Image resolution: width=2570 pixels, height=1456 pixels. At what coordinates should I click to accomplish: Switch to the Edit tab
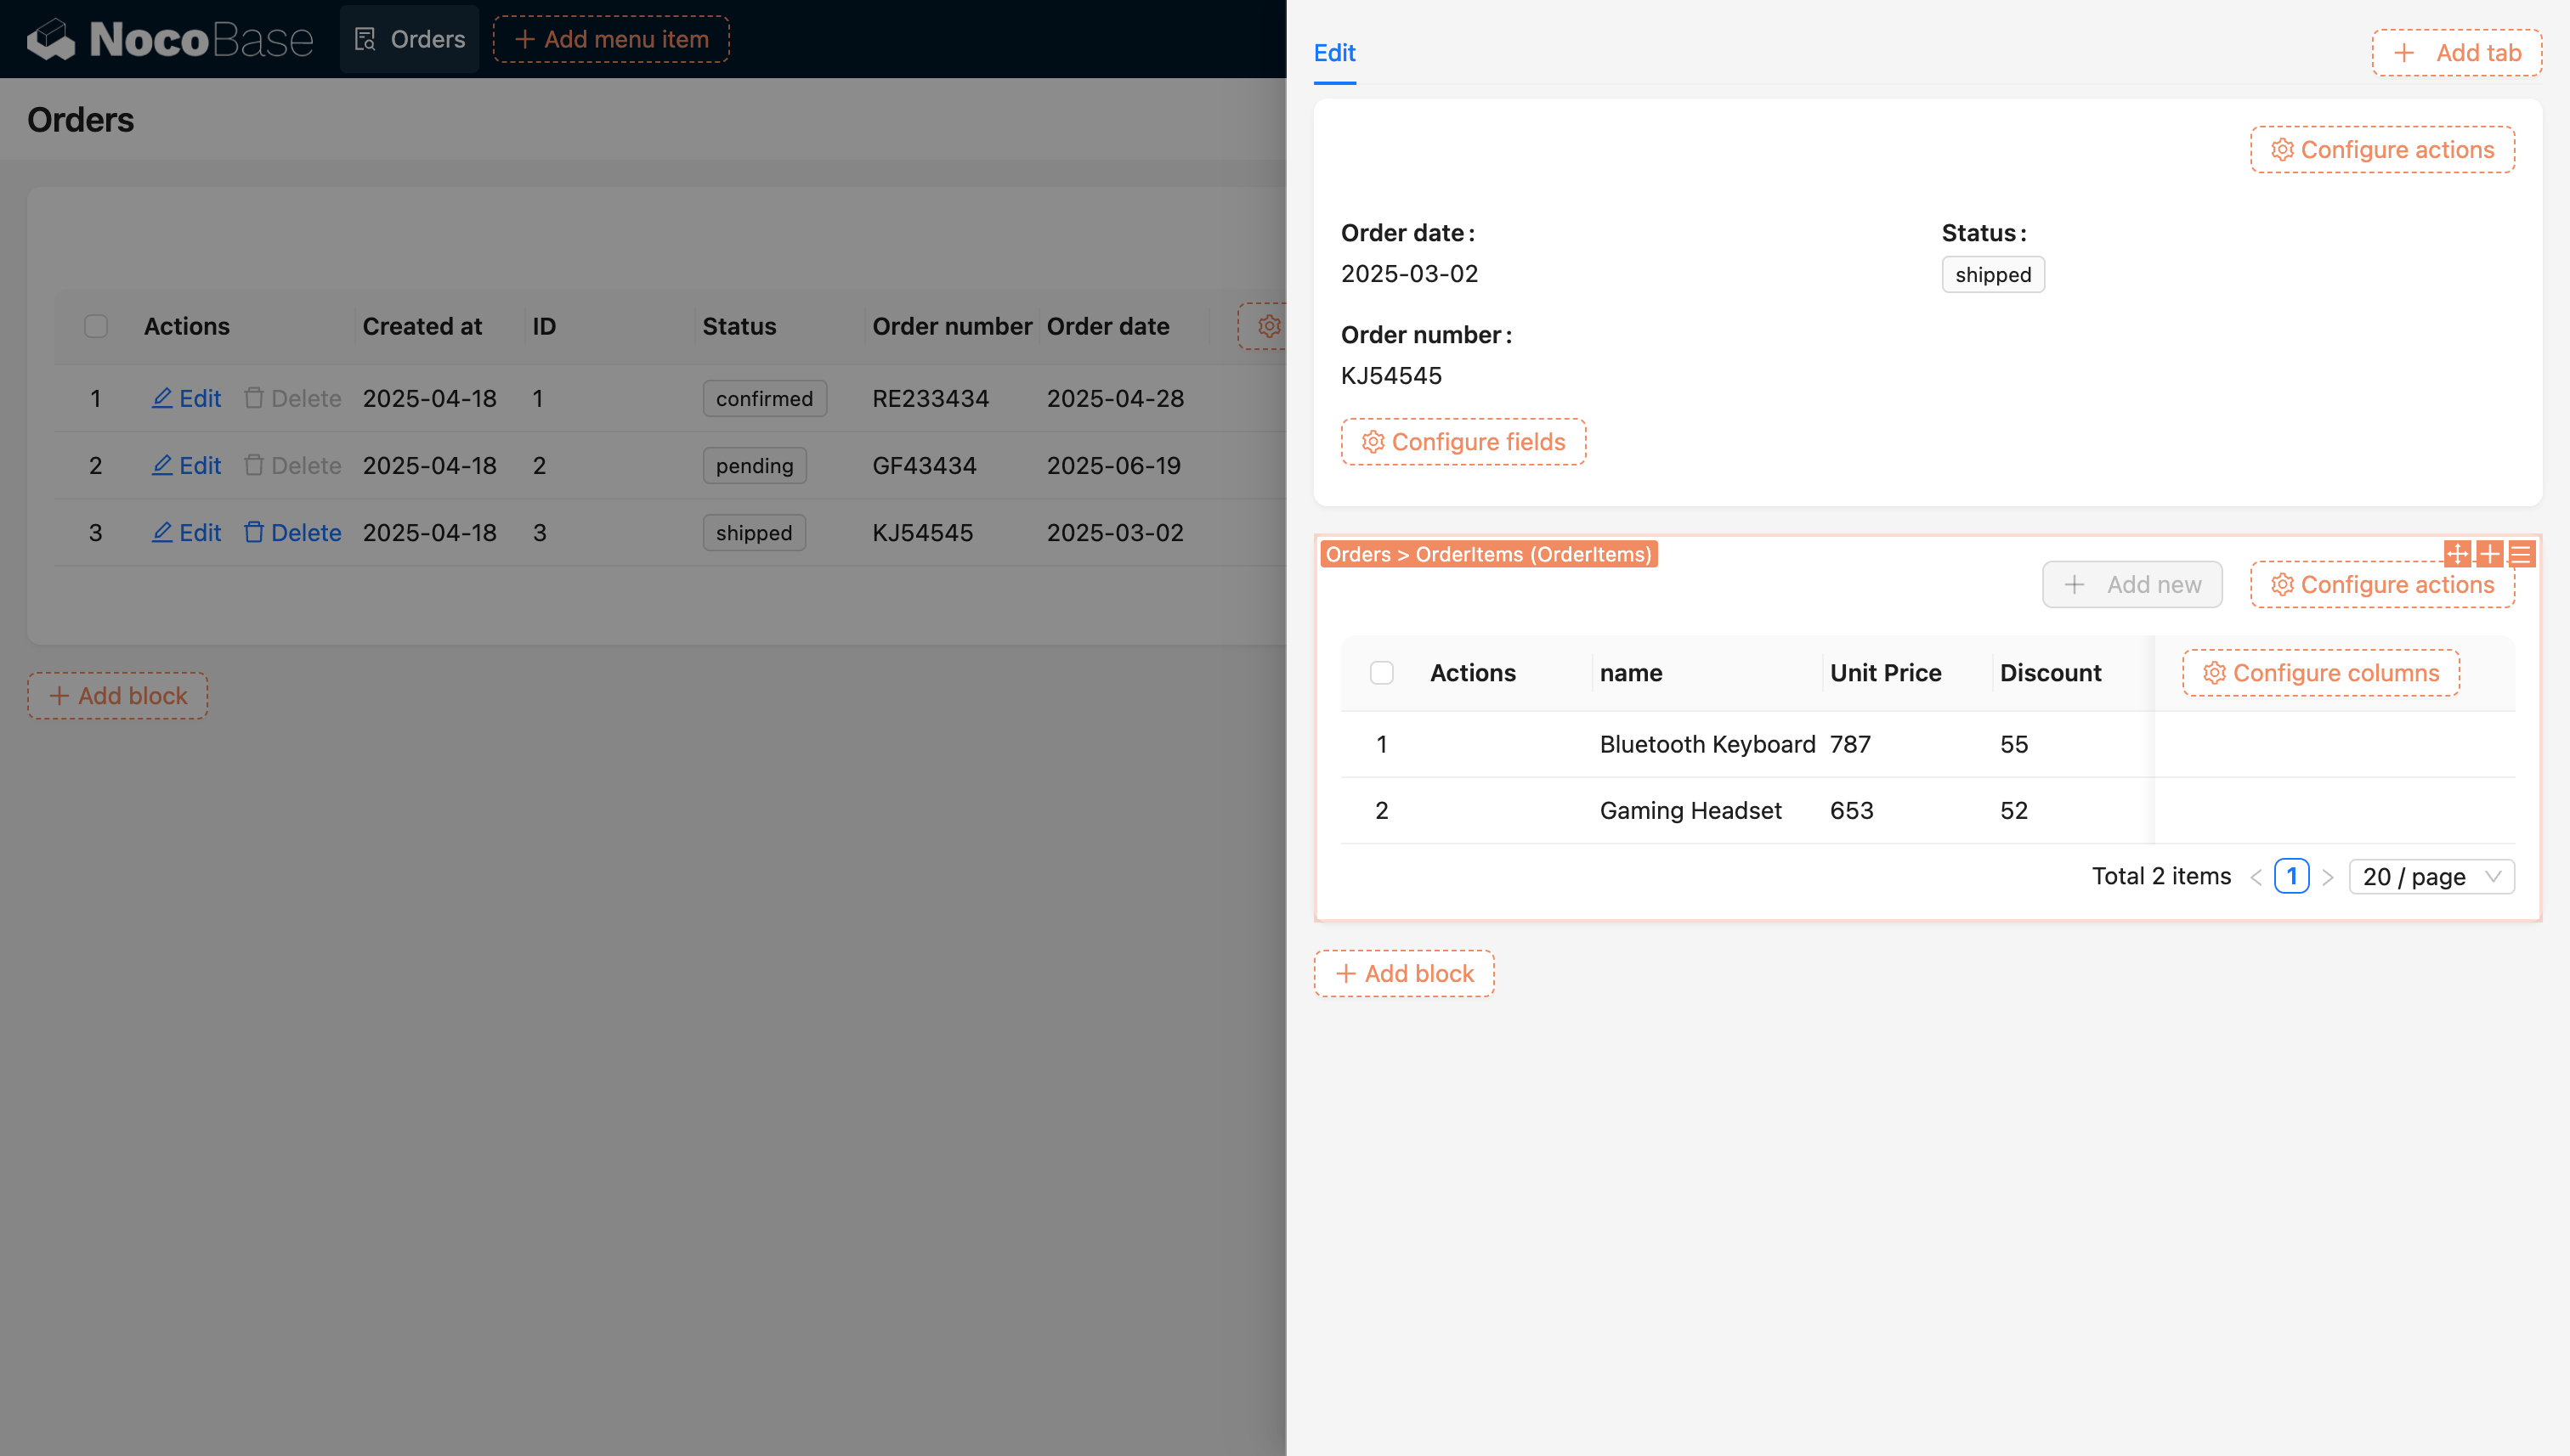tap(1333, 53)
